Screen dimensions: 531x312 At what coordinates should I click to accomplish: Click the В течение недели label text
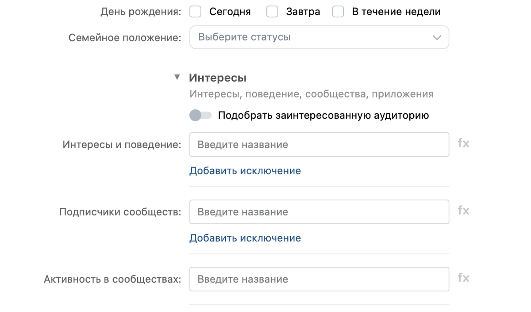pyautogui.click(x=396, y=12)
